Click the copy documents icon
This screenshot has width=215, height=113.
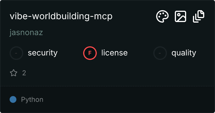199,16
